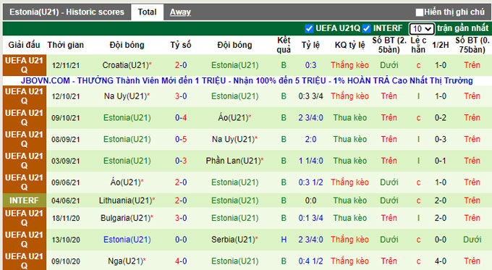
Task: Click the 12/11/21 match date
Action: pos(66,65)
